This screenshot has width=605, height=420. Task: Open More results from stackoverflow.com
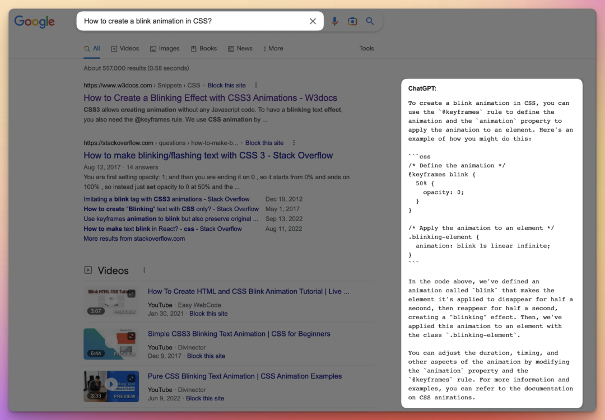pyautogui.click(x=134, y=239)
